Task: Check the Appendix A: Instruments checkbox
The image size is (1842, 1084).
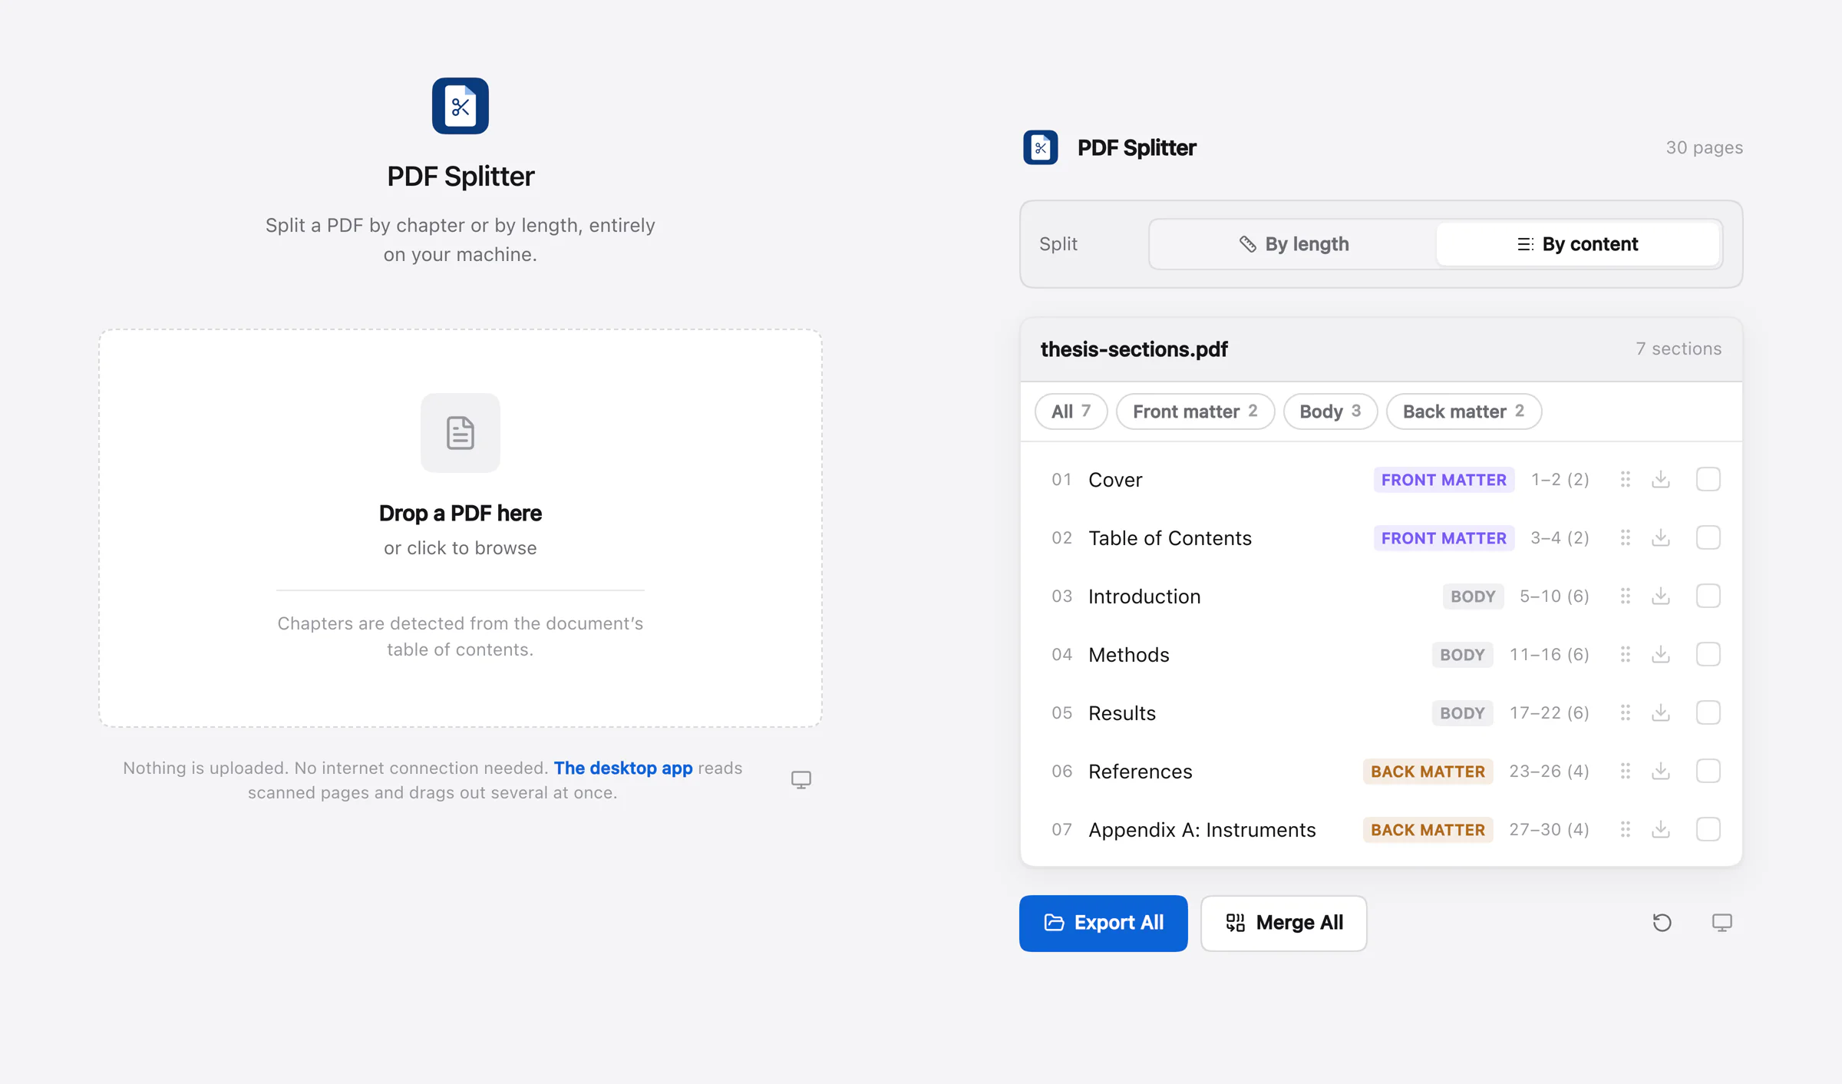Action: (x=1708, y=829)
